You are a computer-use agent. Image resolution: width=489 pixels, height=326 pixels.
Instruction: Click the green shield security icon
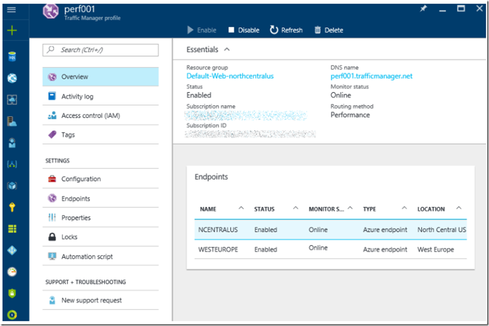(x=12, y=293)
